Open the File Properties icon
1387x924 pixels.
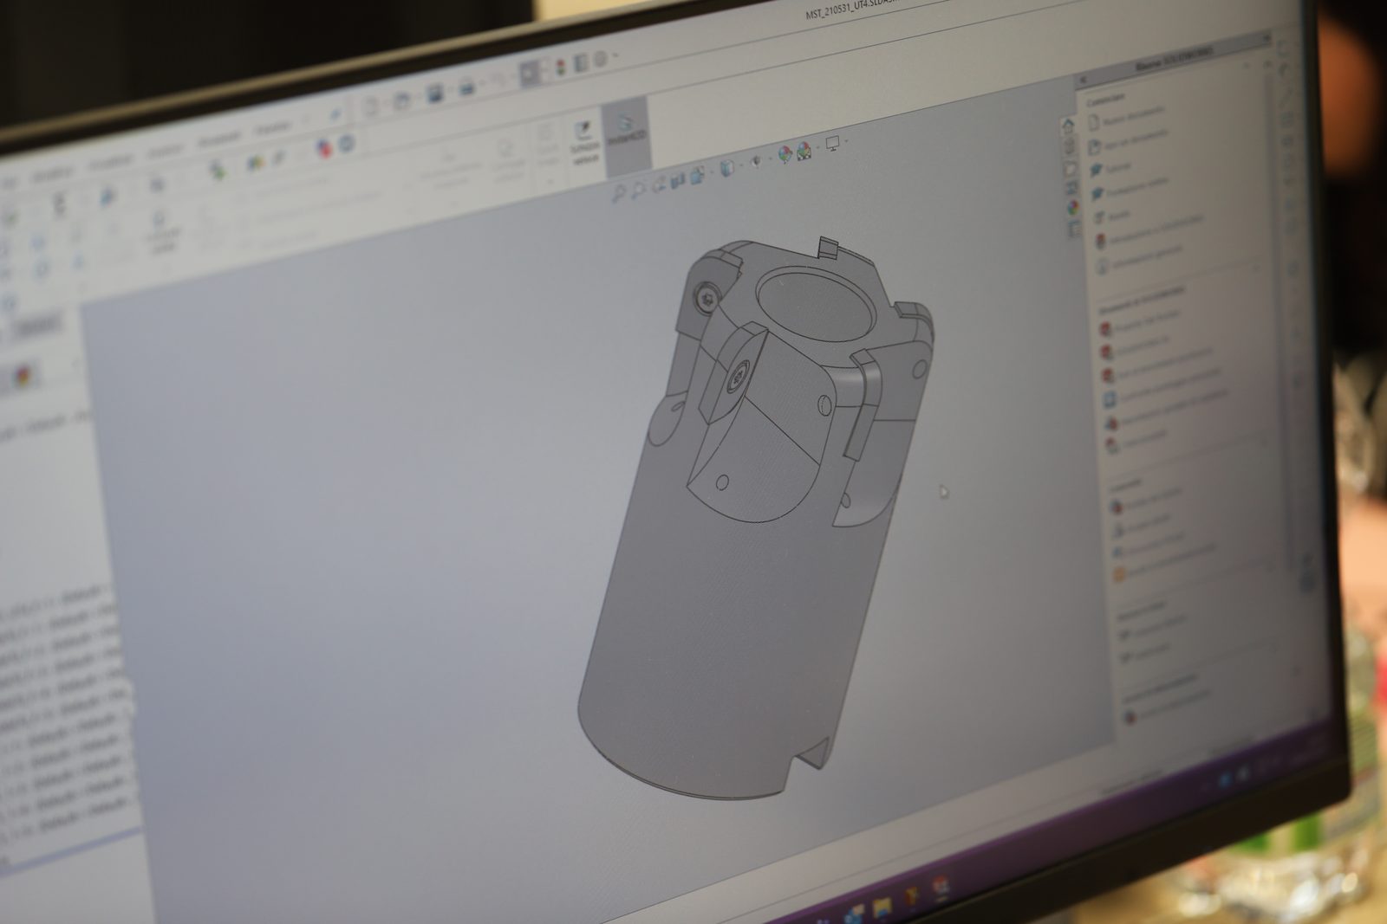(x=581, y=62)
